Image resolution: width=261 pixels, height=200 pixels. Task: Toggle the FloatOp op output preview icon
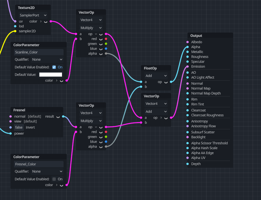166,82
